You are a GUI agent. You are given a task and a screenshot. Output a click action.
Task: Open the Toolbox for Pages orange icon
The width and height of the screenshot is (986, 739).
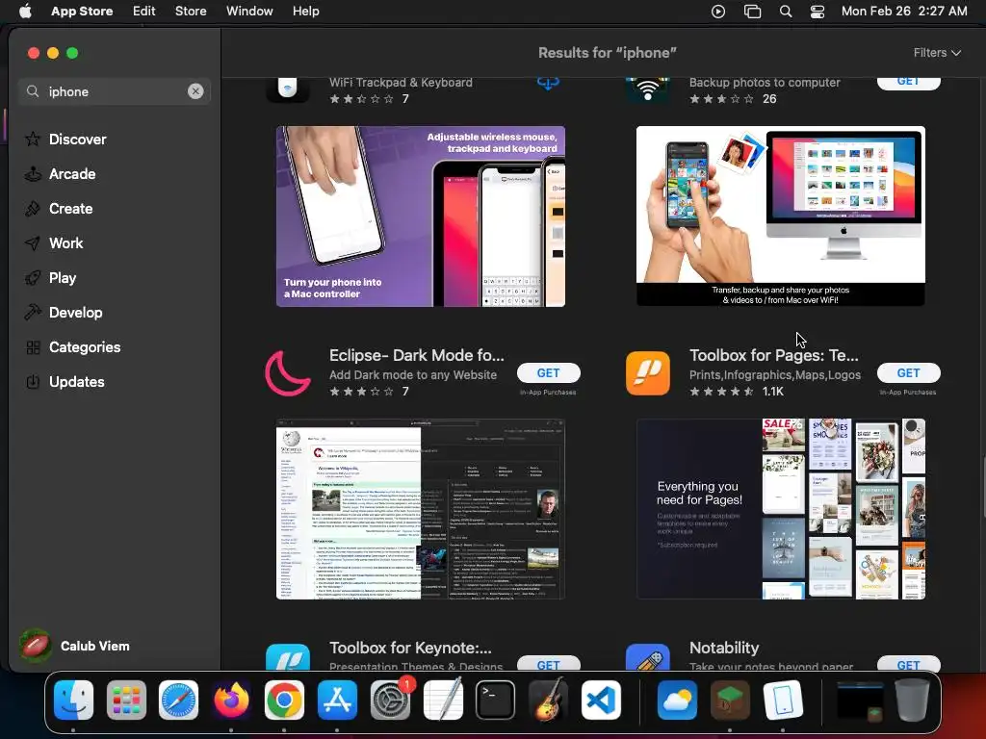coord(648,372)
